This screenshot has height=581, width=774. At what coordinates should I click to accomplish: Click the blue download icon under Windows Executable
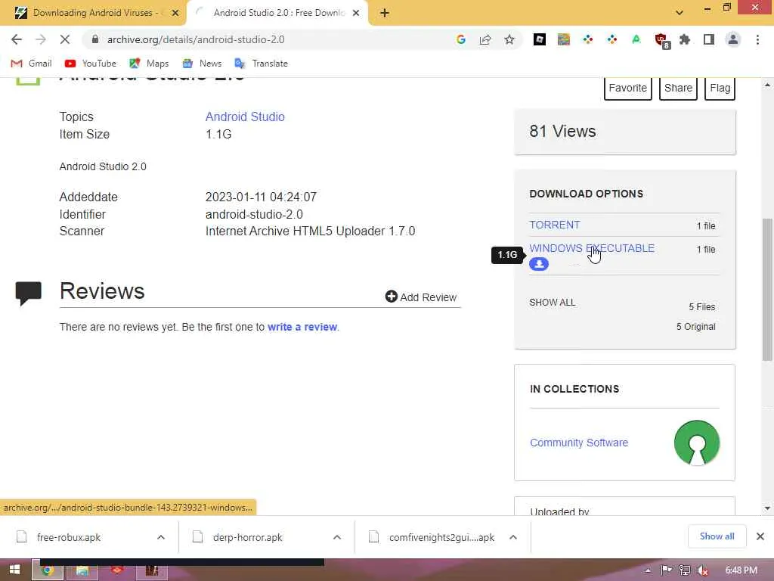coord(538,264)
